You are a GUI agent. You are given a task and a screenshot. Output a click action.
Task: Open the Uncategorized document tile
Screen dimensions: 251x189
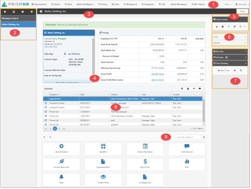tap(145, 179)
